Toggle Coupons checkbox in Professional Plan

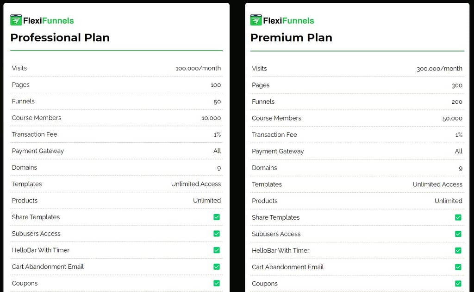point(217,283)
